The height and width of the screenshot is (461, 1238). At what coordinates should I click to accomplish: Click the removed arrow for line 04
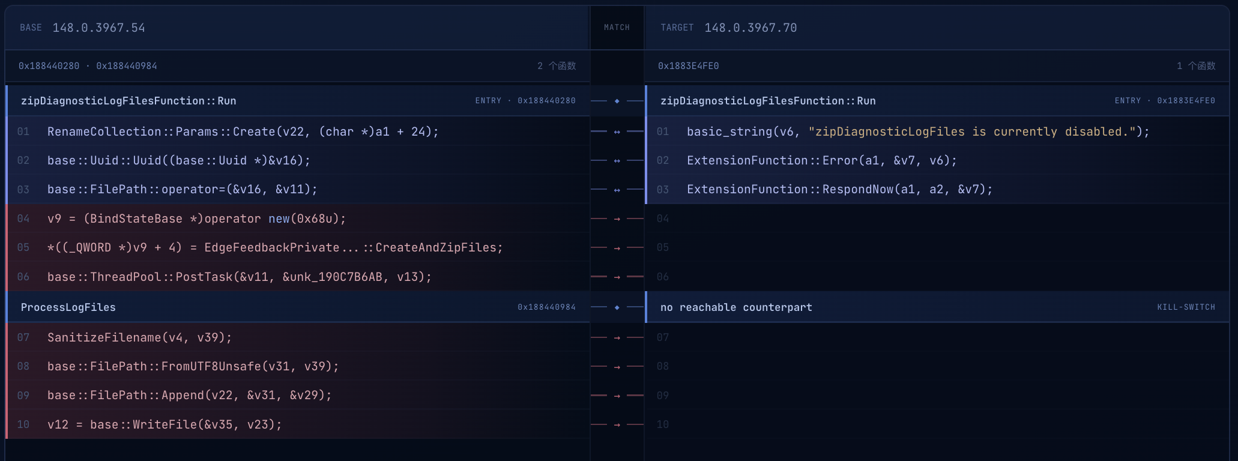[617, 218]
